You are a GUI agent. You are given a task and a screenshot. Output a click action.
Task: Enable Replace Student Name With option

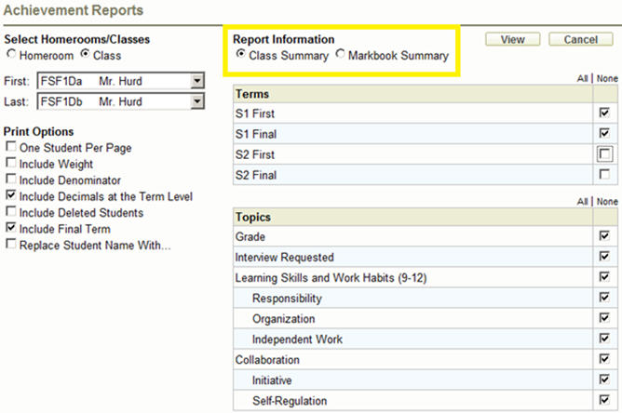point(10,245)
